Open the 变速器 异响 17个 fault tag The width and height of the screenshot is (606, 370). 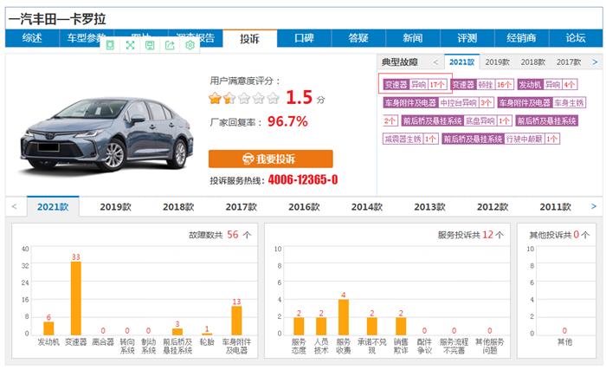[415, 84]
